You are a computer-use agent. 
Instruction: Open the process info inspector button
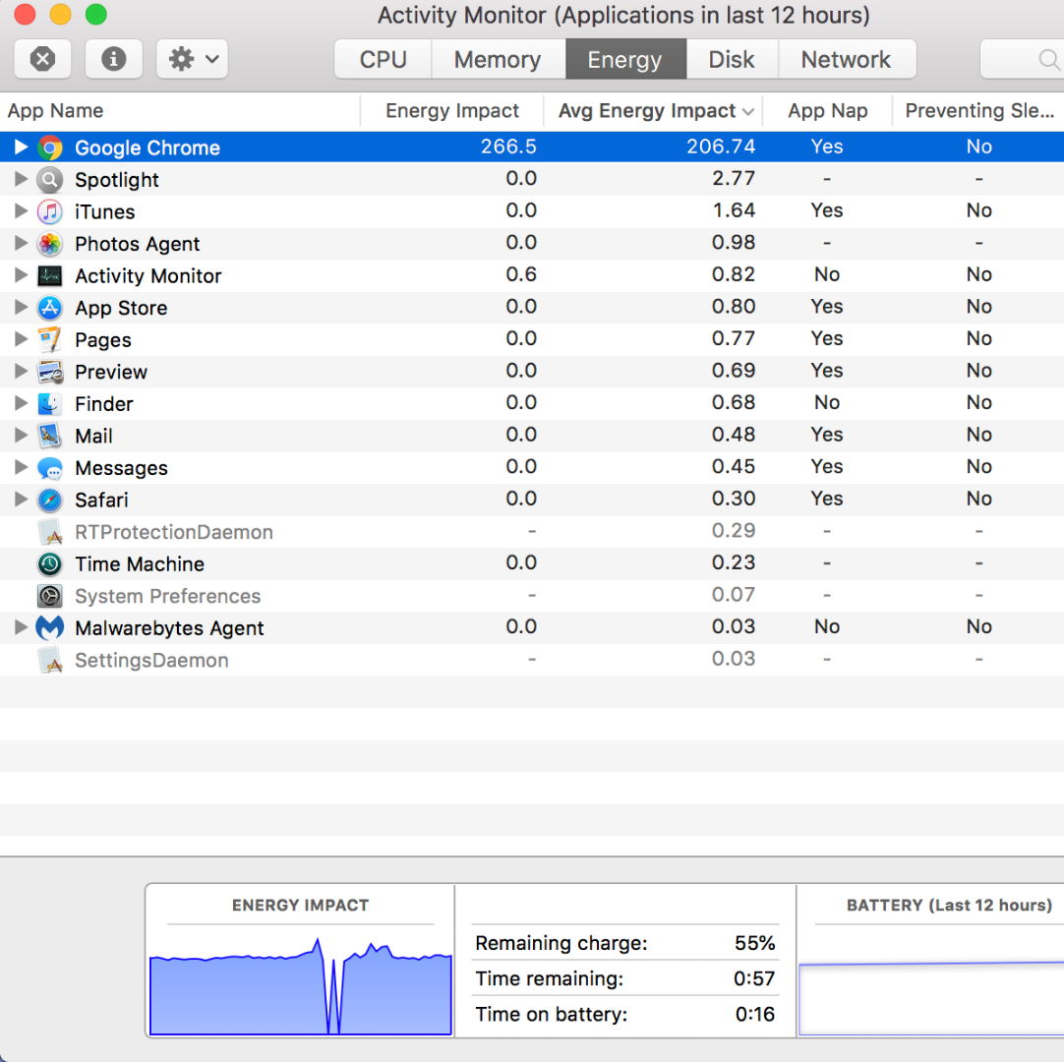[114, 59]
